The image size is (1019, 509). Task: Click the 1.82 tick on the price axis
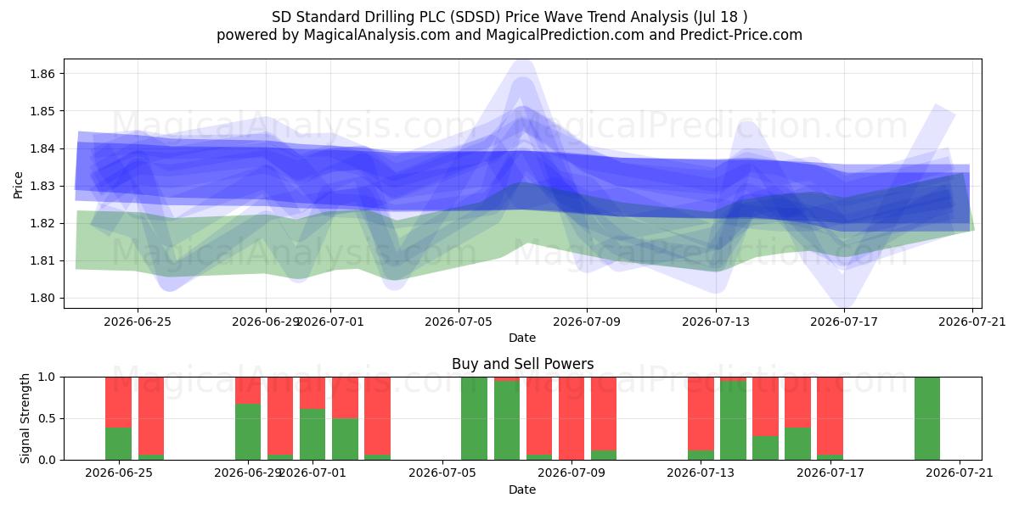pos(42,223)
